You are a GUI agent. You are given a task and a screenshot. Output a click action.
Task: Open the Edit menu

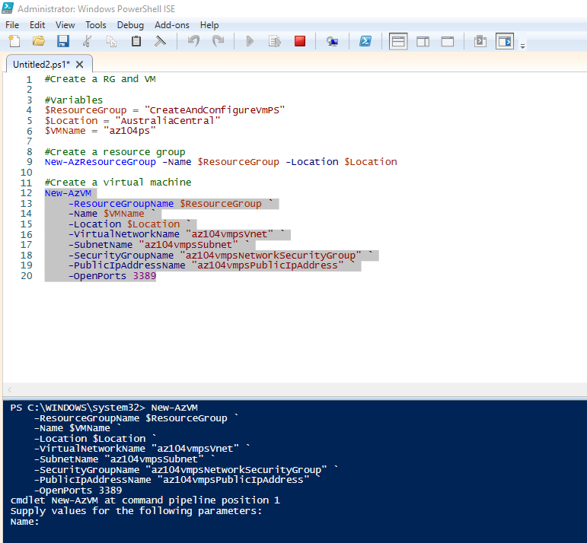tap(37, 25)
